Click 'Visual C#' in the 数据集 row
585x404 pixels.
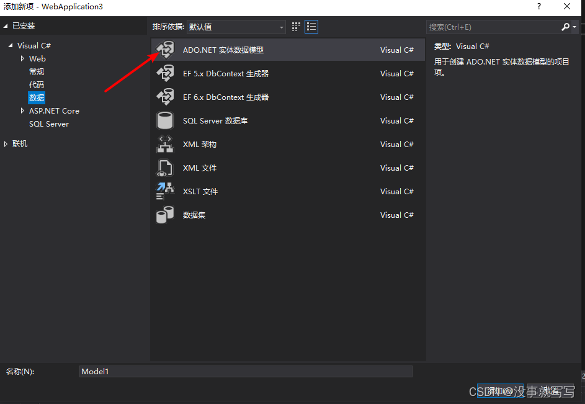[x=397, y=215]
